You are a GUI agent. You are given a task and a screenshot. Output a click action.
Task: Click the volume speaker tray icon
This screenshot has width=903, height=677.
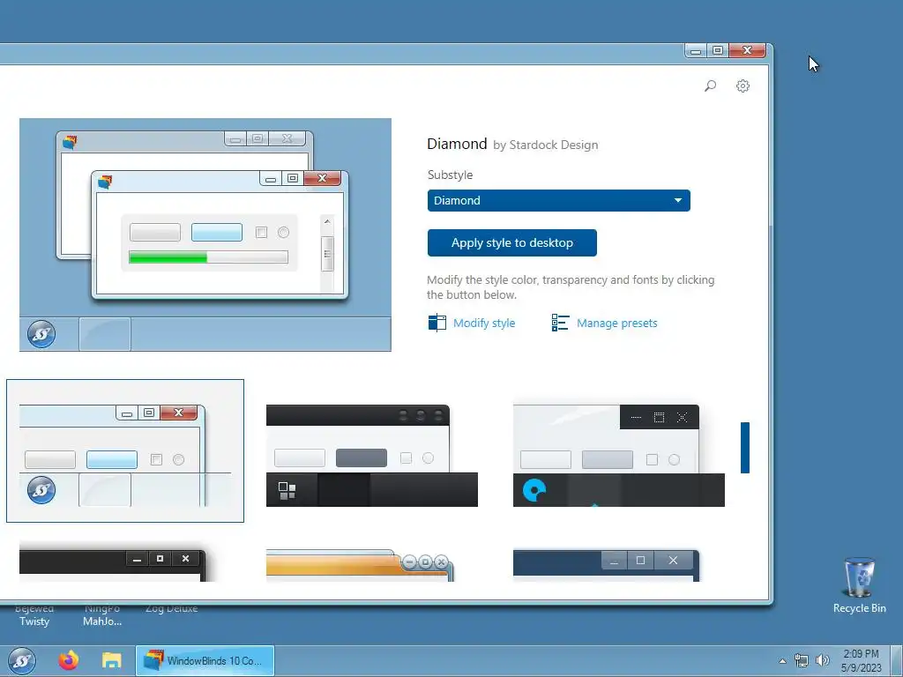823,661
